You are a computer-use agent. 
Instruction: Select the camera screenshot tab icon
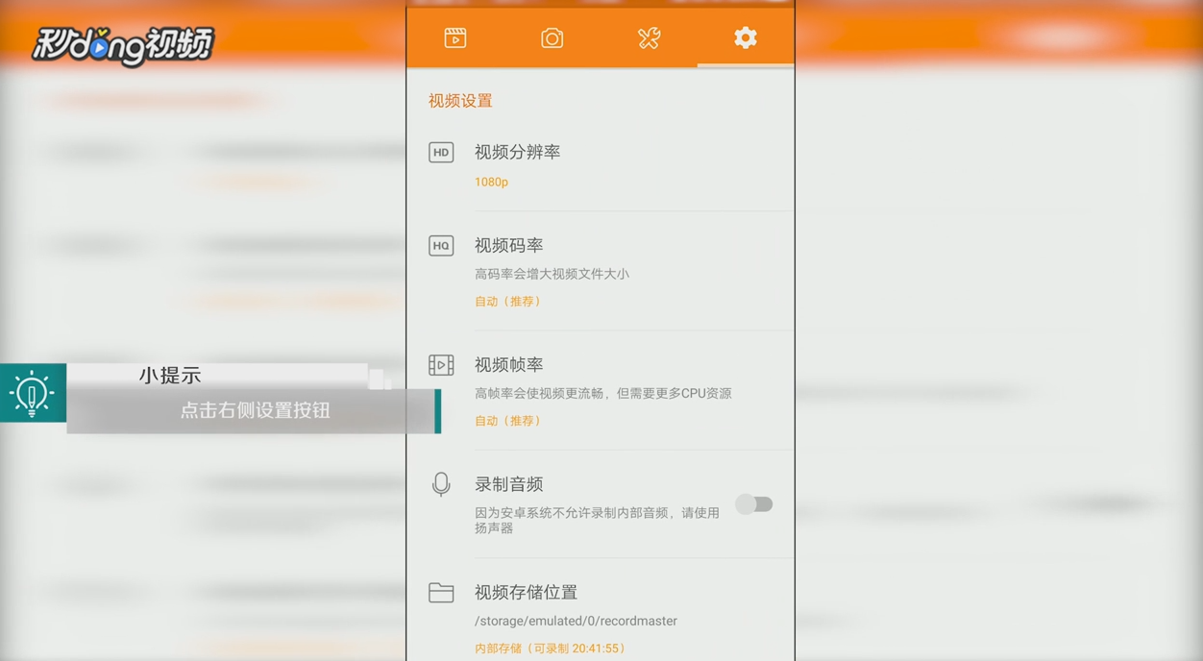pyautogui.click(x=552, y=37)
